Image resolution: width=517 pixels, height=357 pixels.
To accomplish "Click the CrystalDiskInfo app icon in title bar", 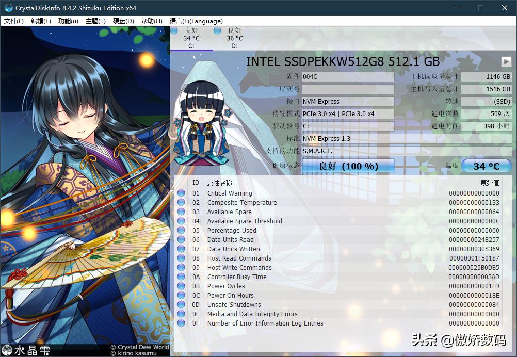I will coord(8,8).
